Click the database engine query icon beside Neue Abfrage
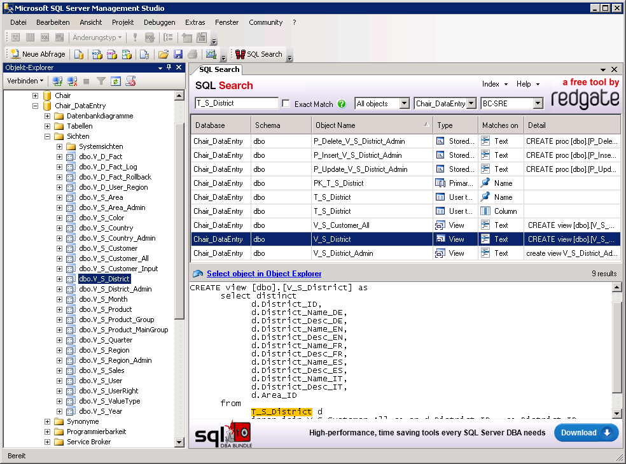Screen dimensions: 626x464 coord(79,54)
